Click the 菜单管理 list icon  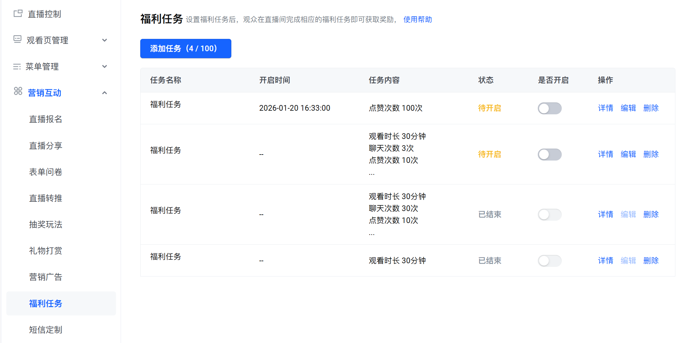[x=17, y=66]
